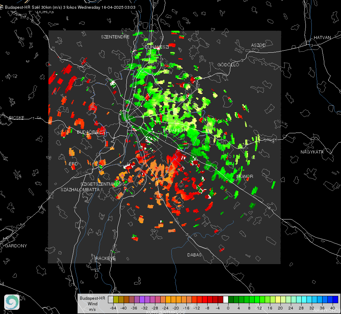This screenshot has height=314, width=341.
Task: Click the GÁRDONY map label
Action: 16,246
